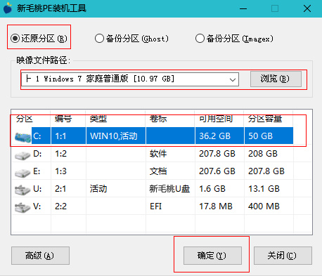Close the 新毛桃PE装机工具 window
This screenshot has height=276, width=322.
307,8
